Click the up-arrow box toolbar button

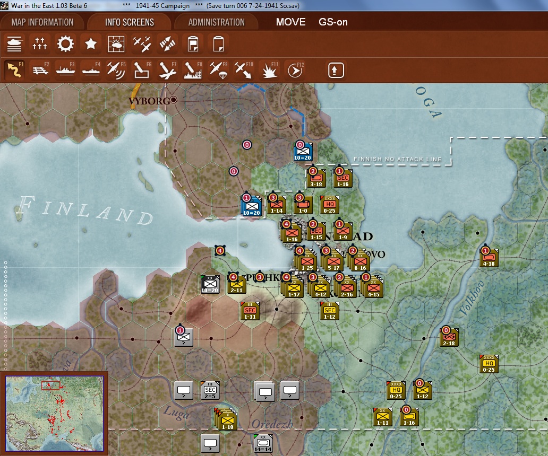pos(336,71)
